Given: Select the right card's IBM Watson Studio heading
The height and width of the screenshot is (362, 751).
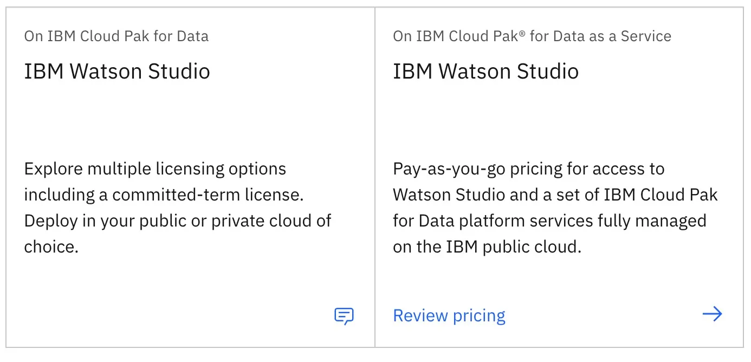Looking at the screenshot, I should pos(485,71).
